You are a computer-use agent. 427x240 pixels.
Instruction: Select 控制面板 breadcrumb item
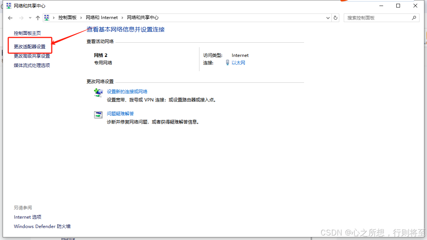pyautogui.click(x=67, y=18)
